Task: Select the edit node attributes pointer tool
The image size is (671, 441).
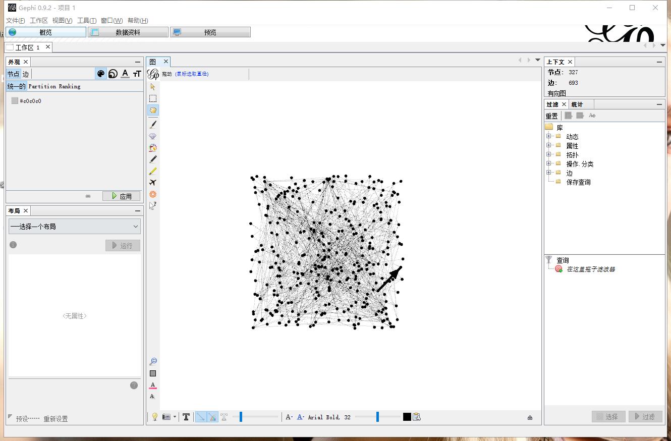Action: (x=153, y=206)
